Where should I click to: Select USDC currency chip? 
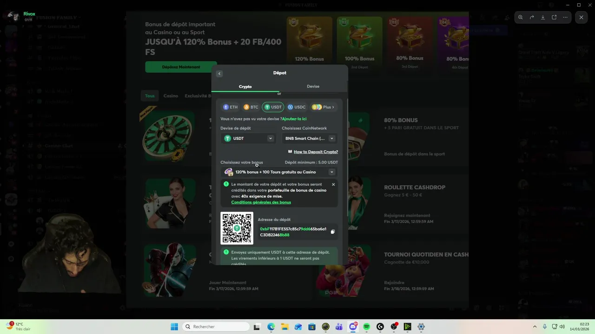[297, 107]
